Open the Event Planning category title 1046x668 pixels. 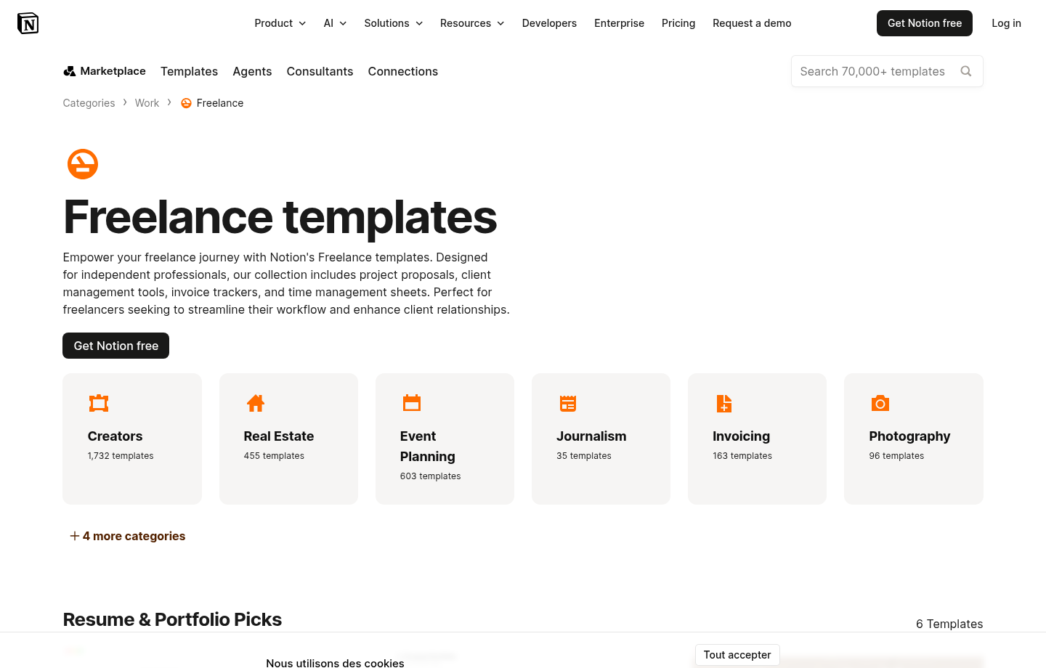tap(428, 447)
